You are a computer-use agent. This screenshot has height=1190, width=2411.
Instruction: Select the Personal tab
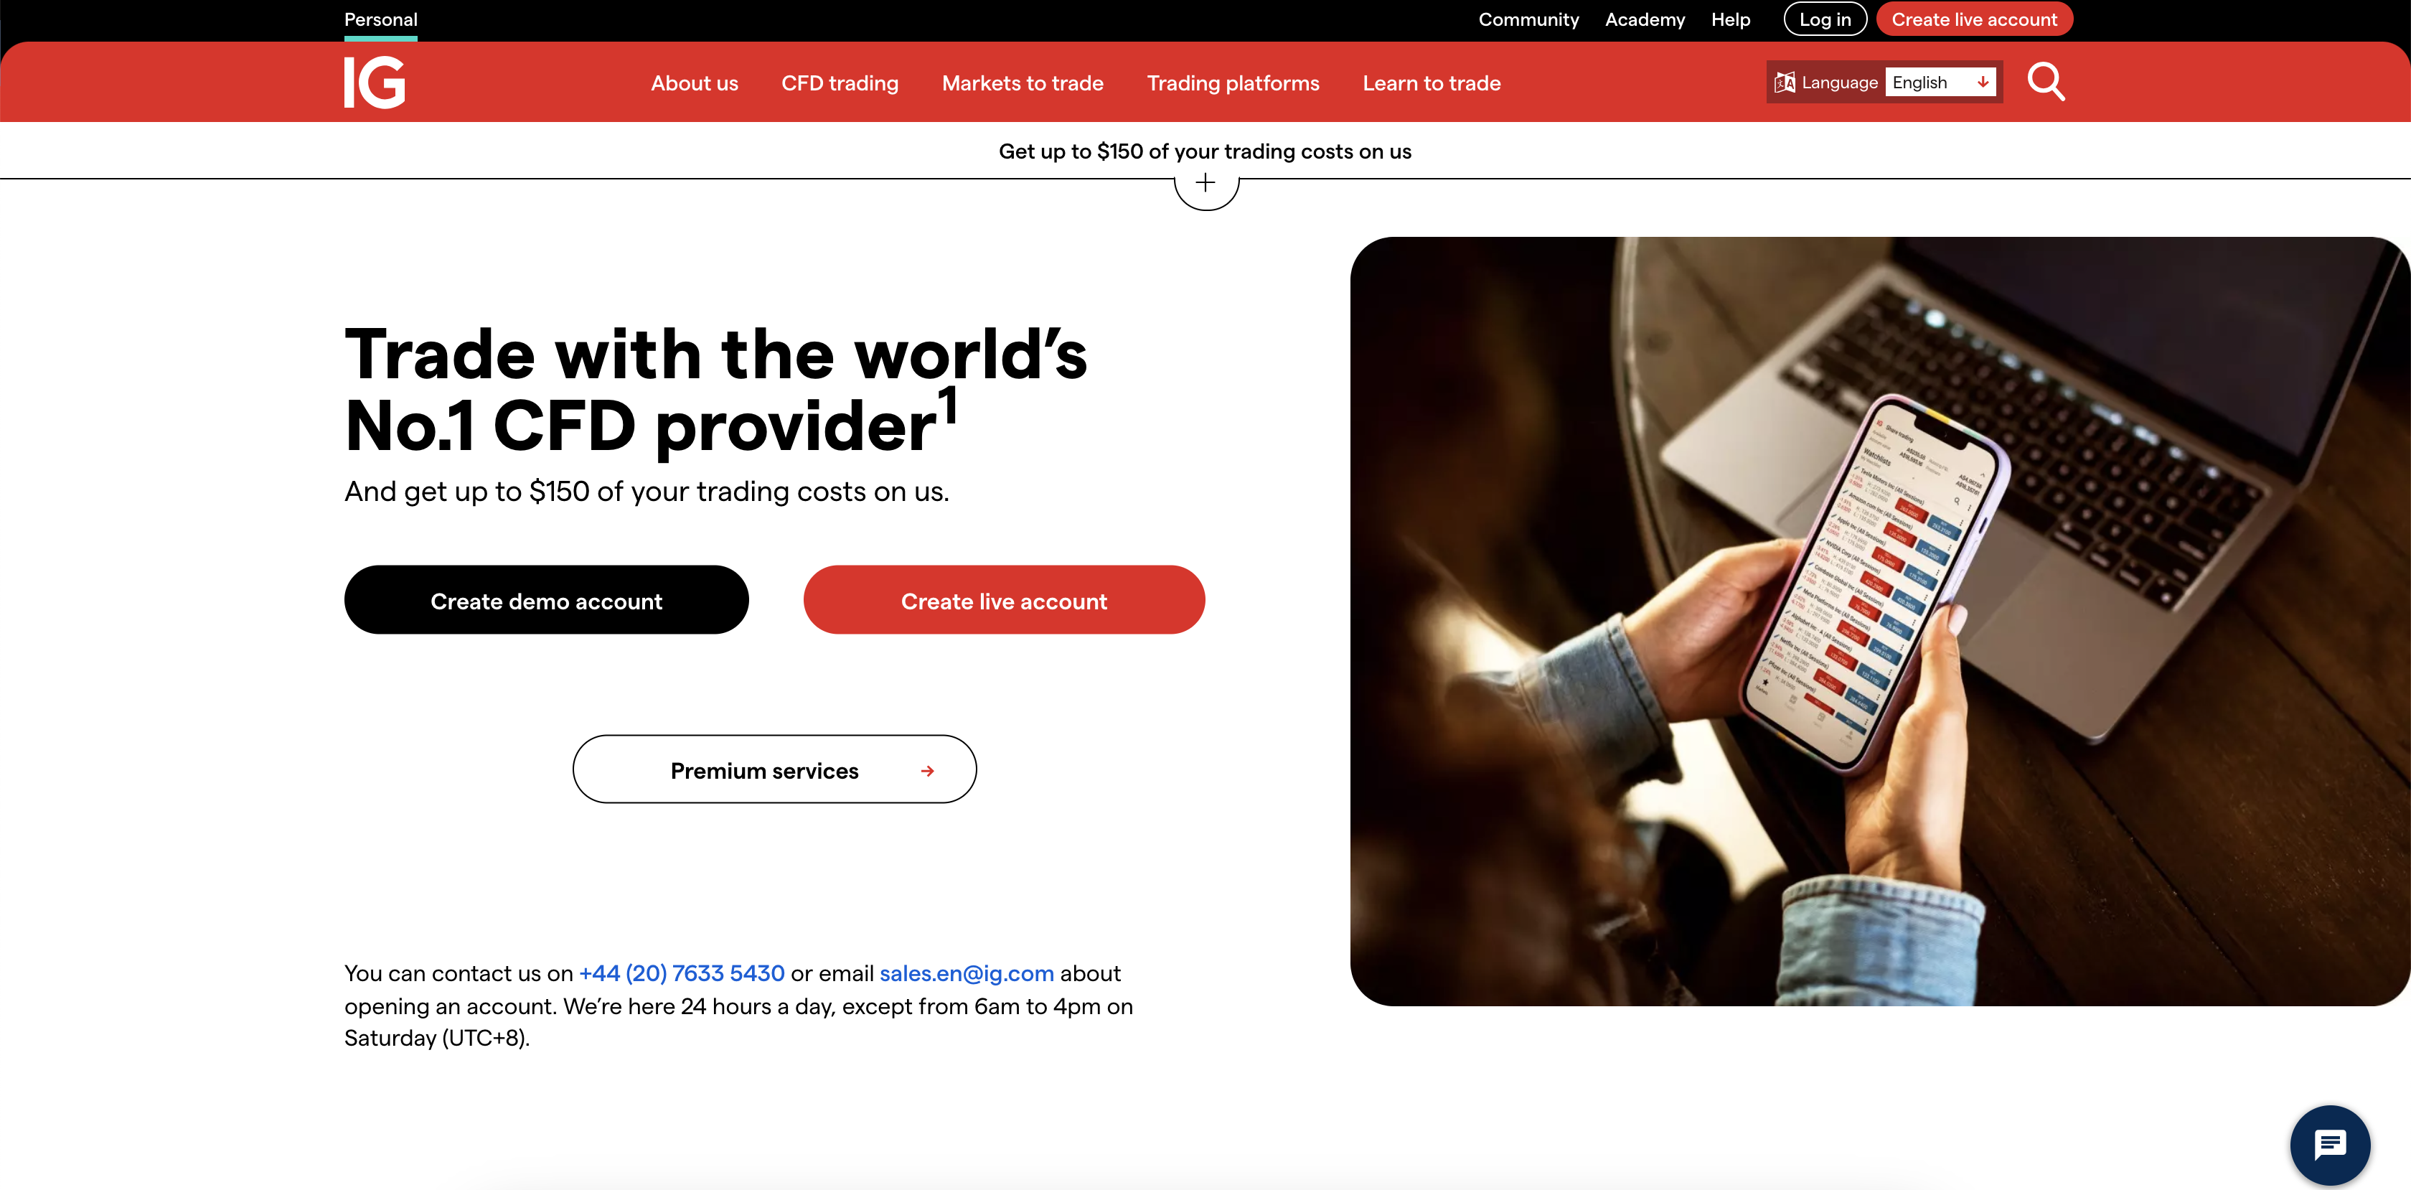pos(381,19)
